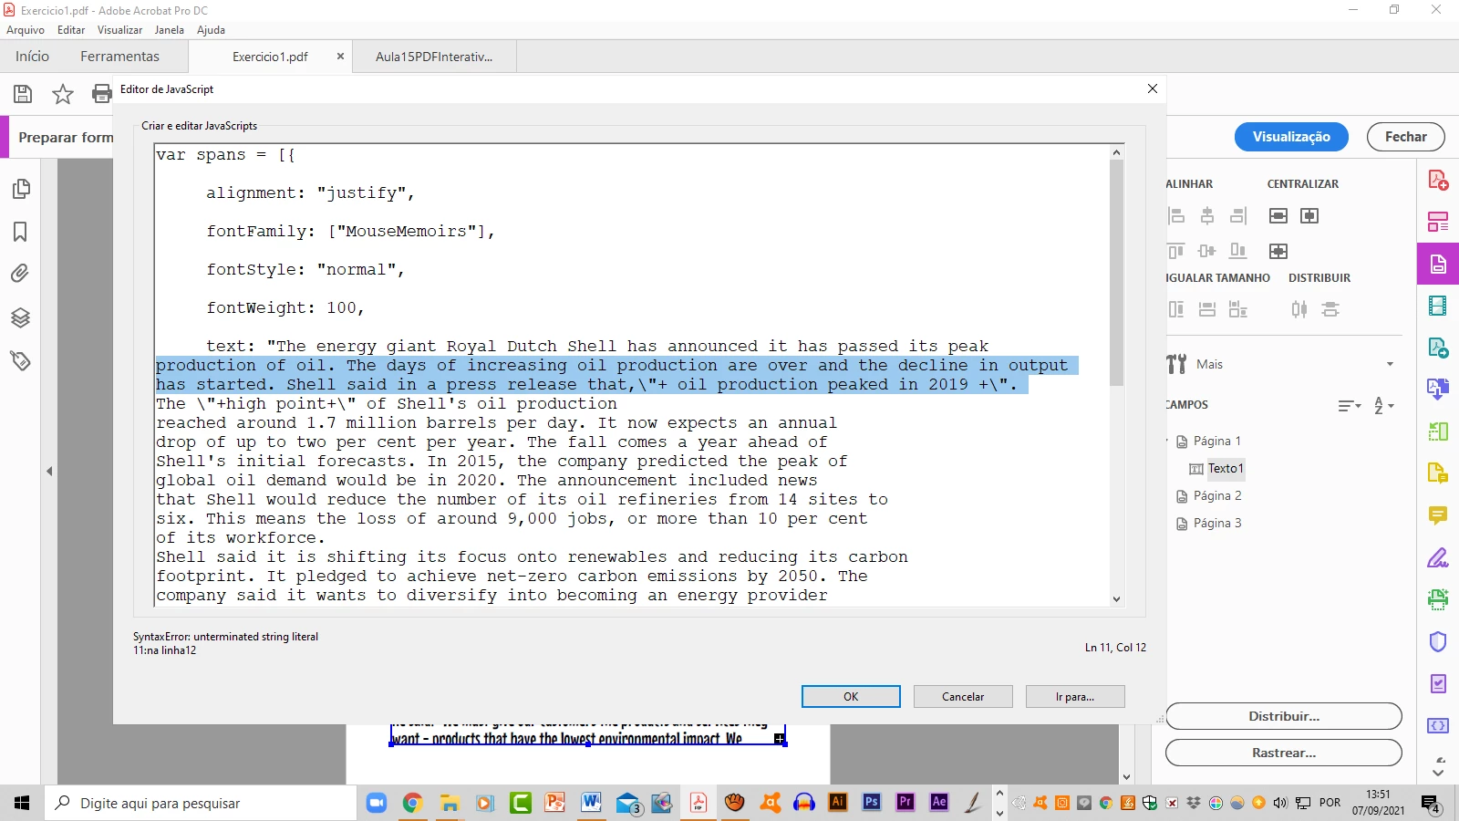Click the Visualização preview button
The image size is (1459, 821).
(x=1291, y=137)
